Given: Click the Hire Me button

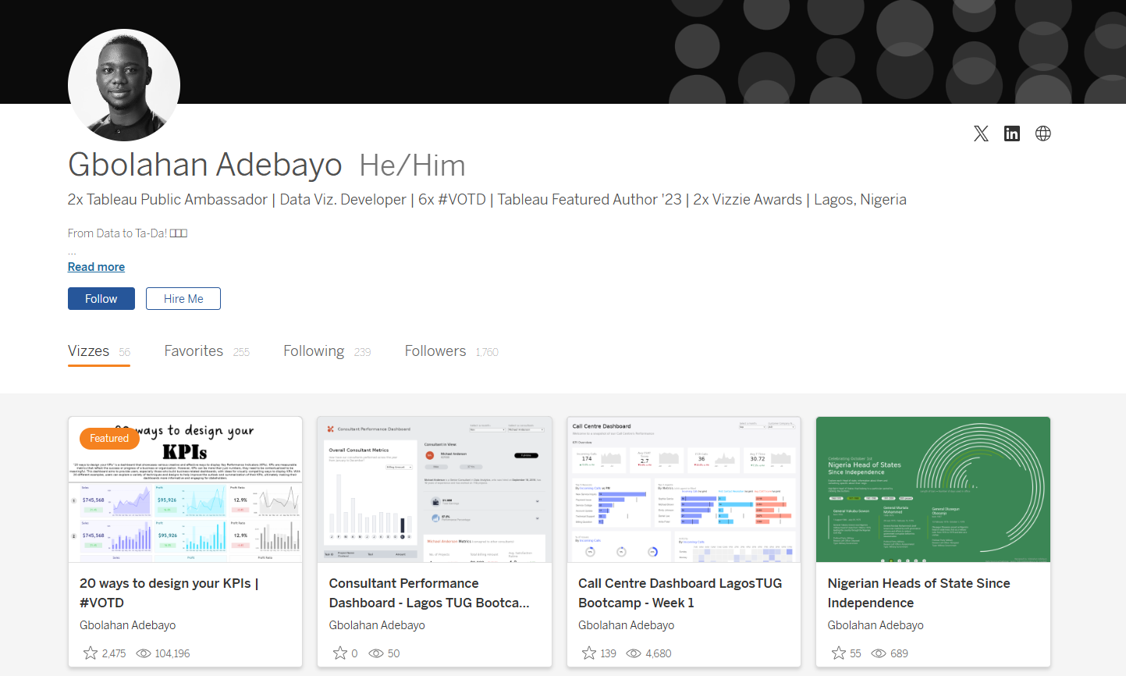Looking at the screenshot, I should [x=183, y=299].
